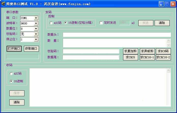Click the 求BCH码 button
Screen dimensions: 177x113
(163, 51)
